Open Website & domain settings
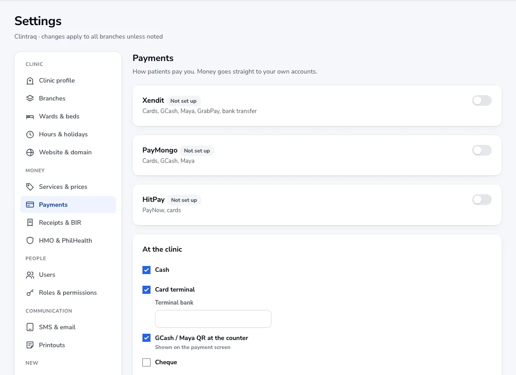516x375 pixels. [68, 152]
